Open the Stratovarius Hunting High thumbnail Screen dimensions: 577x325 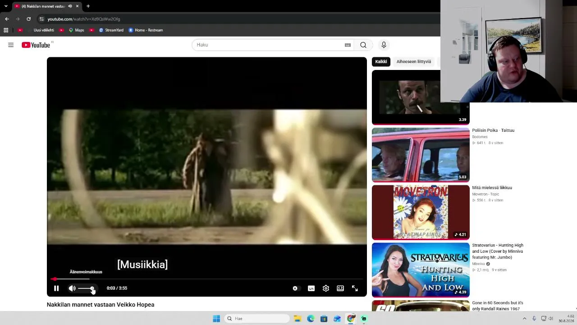coord(421,270)
